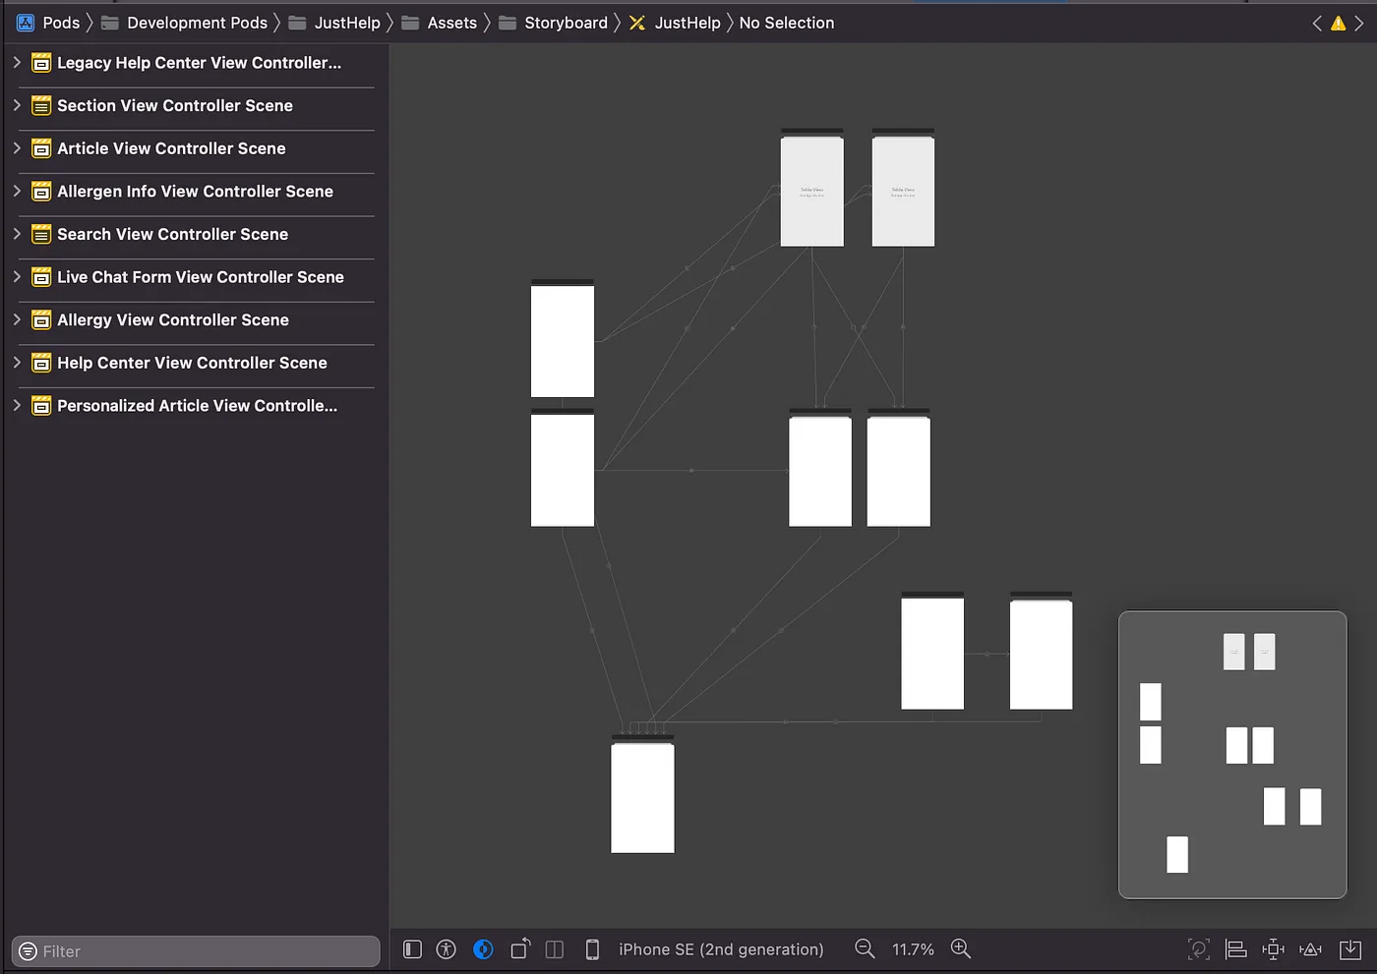The width and height of the screenshot is (1377, 974).
Task: Click the yellow warning issue icon
Action: coord(1339,23)
